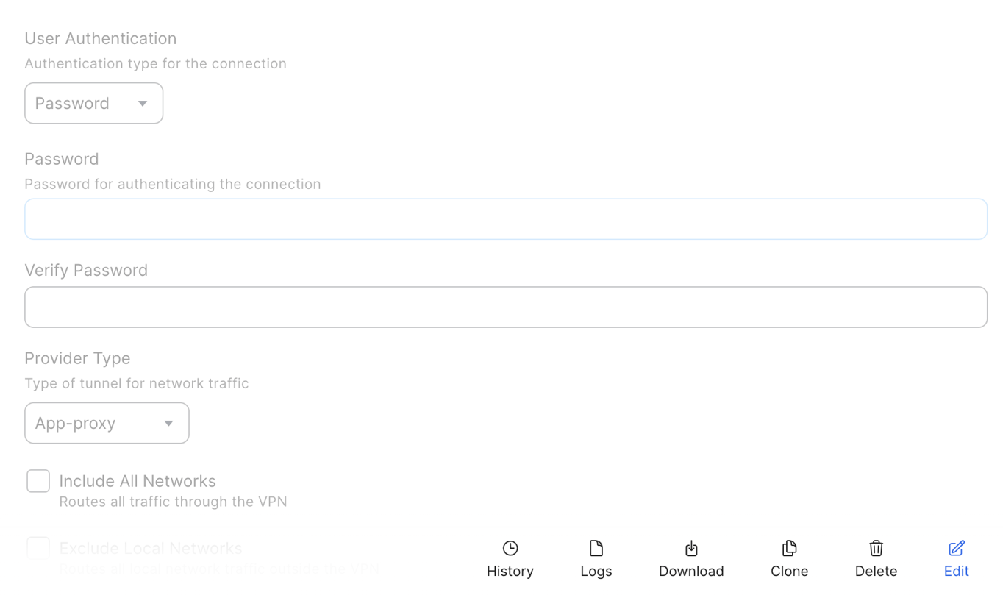The image size is (1003, 598).
Task: Click into the Verify Password field
Action: tap(506, 307)
